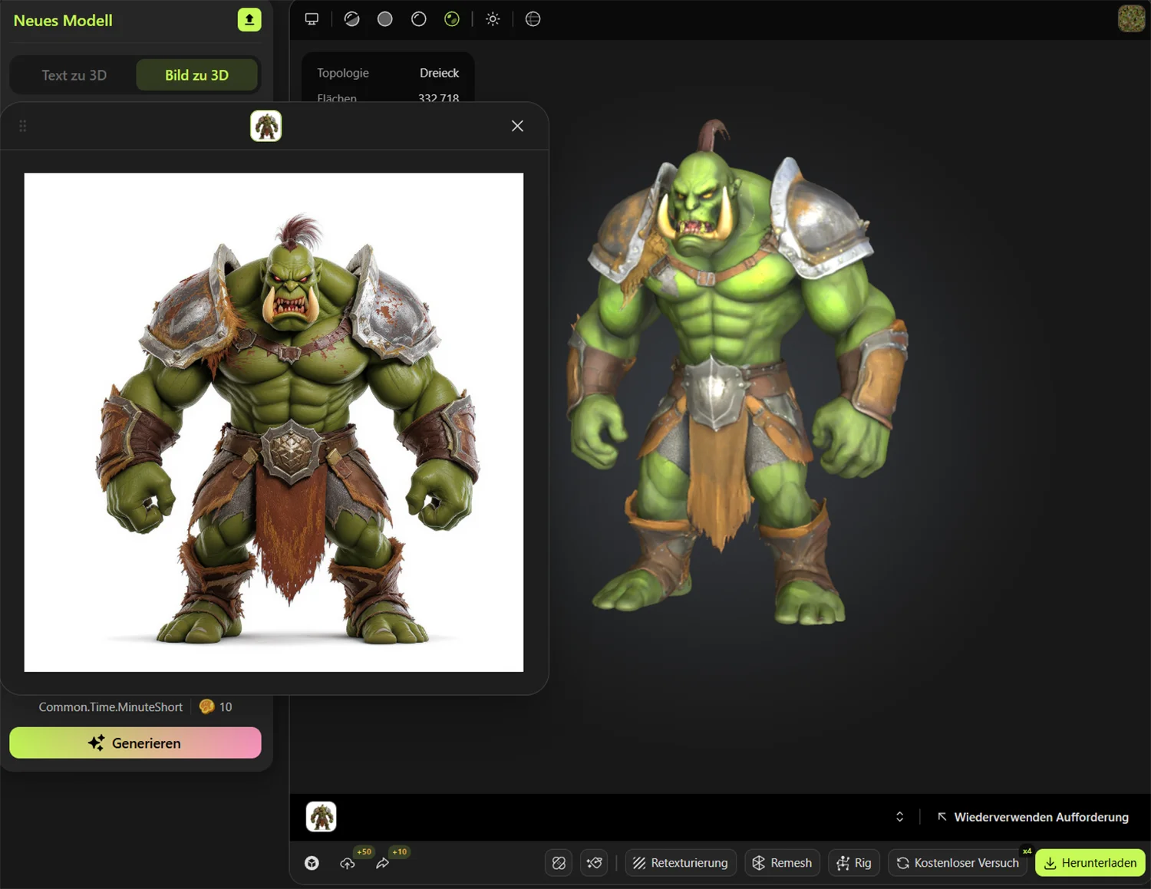Open Remesh options

pos(782,863)
